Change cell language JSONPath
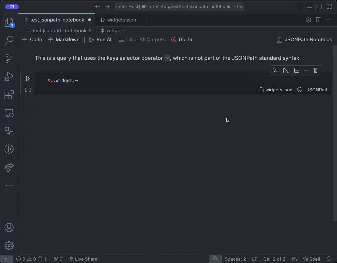Image resolution: width=337 pixels, height=263 pixels. tap(318, 90)
